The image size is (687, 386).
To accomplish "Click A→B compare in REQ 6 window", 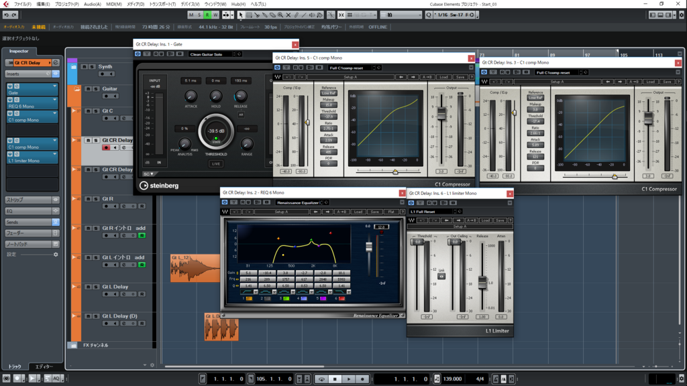I will (x=341, y=212).
